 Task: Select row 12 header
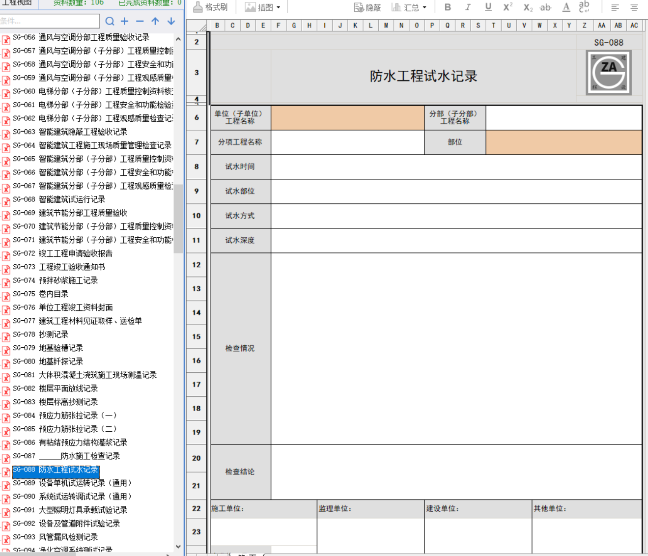tap(197, 265)
